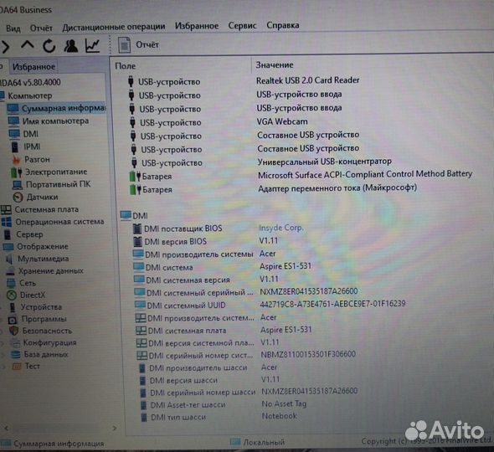Image resolution: width=494 pixels, height=452 pixels.
Task: Select the DMI производитель шасси row
Action: point(208,367)
